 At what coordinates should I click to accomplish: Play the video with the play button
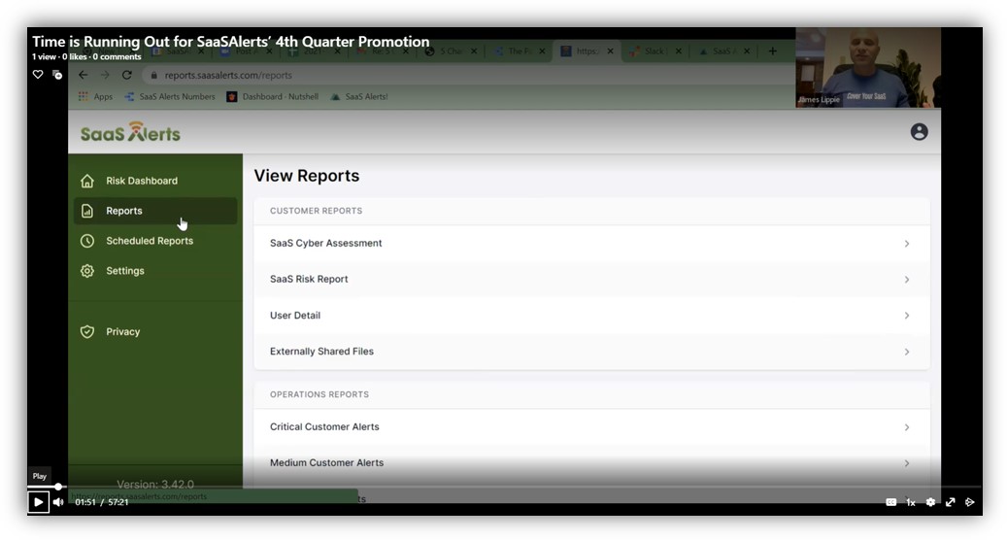click(38, 502)
